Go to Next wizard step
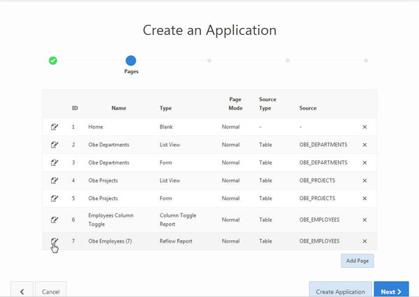This screenshot has width=419, height=297. tap(391, 291)
